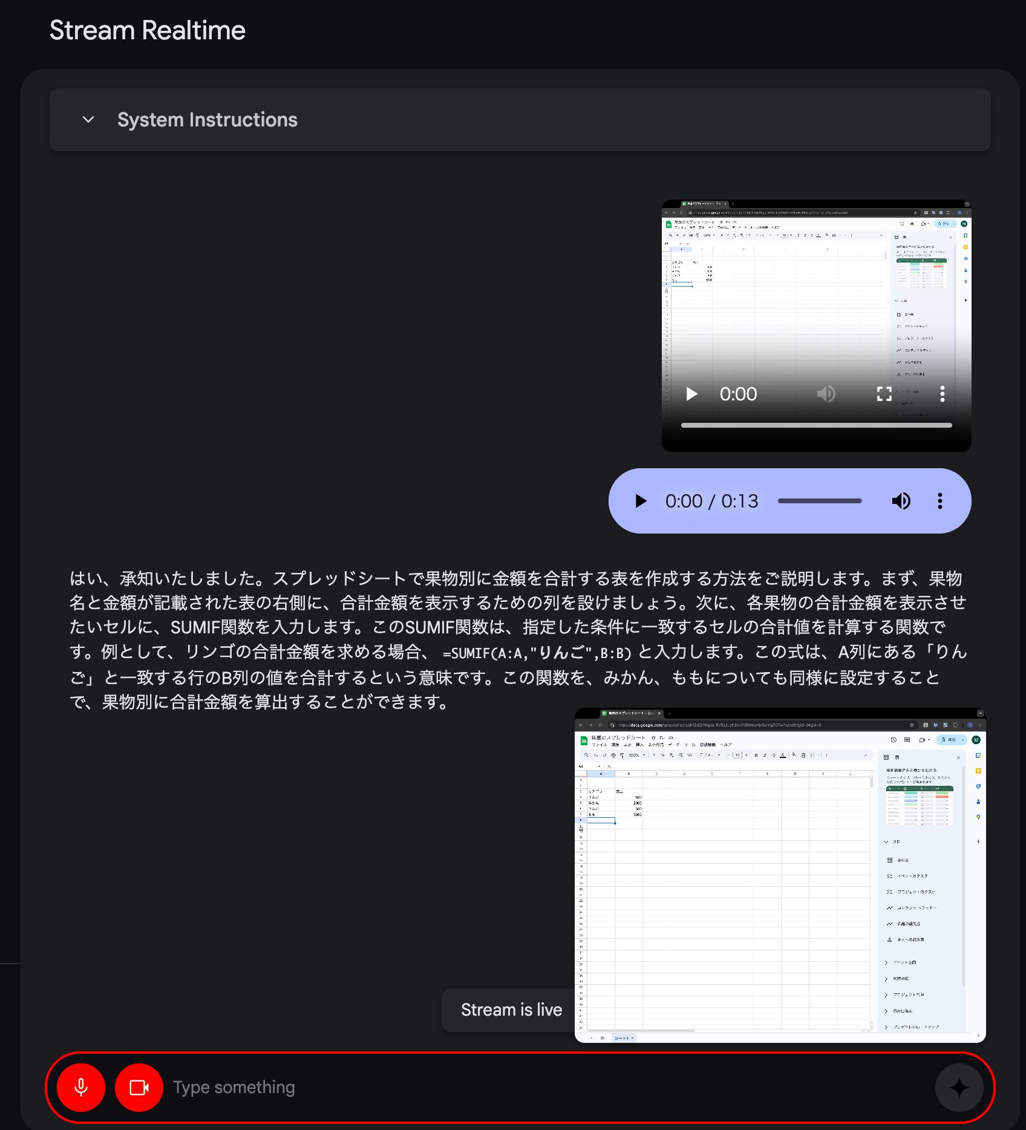Click the System Instructions header label

tap(207, 120)
